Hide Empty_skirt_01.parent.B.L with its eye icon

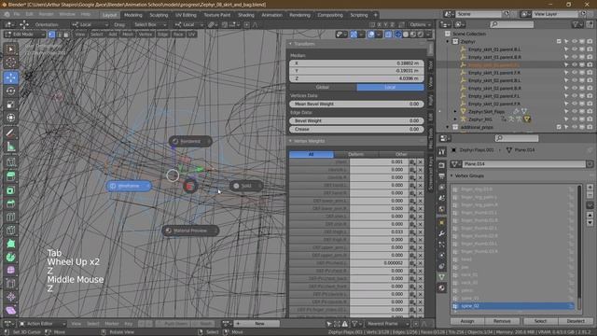[x=575, y=49]
